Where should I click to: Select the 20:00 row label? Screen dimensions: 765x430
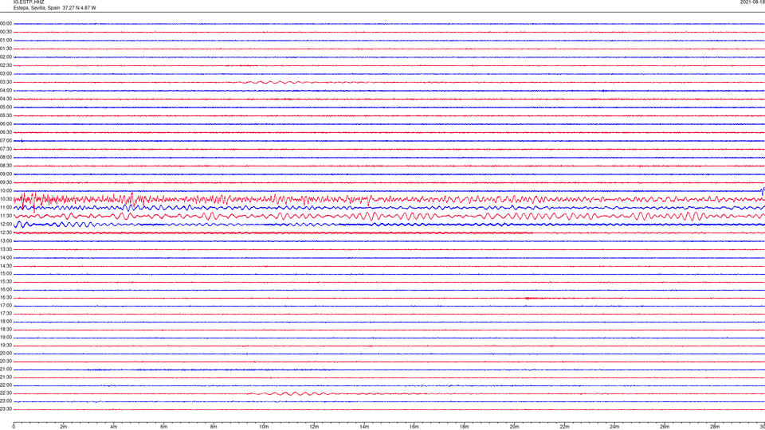coord(6,354)
